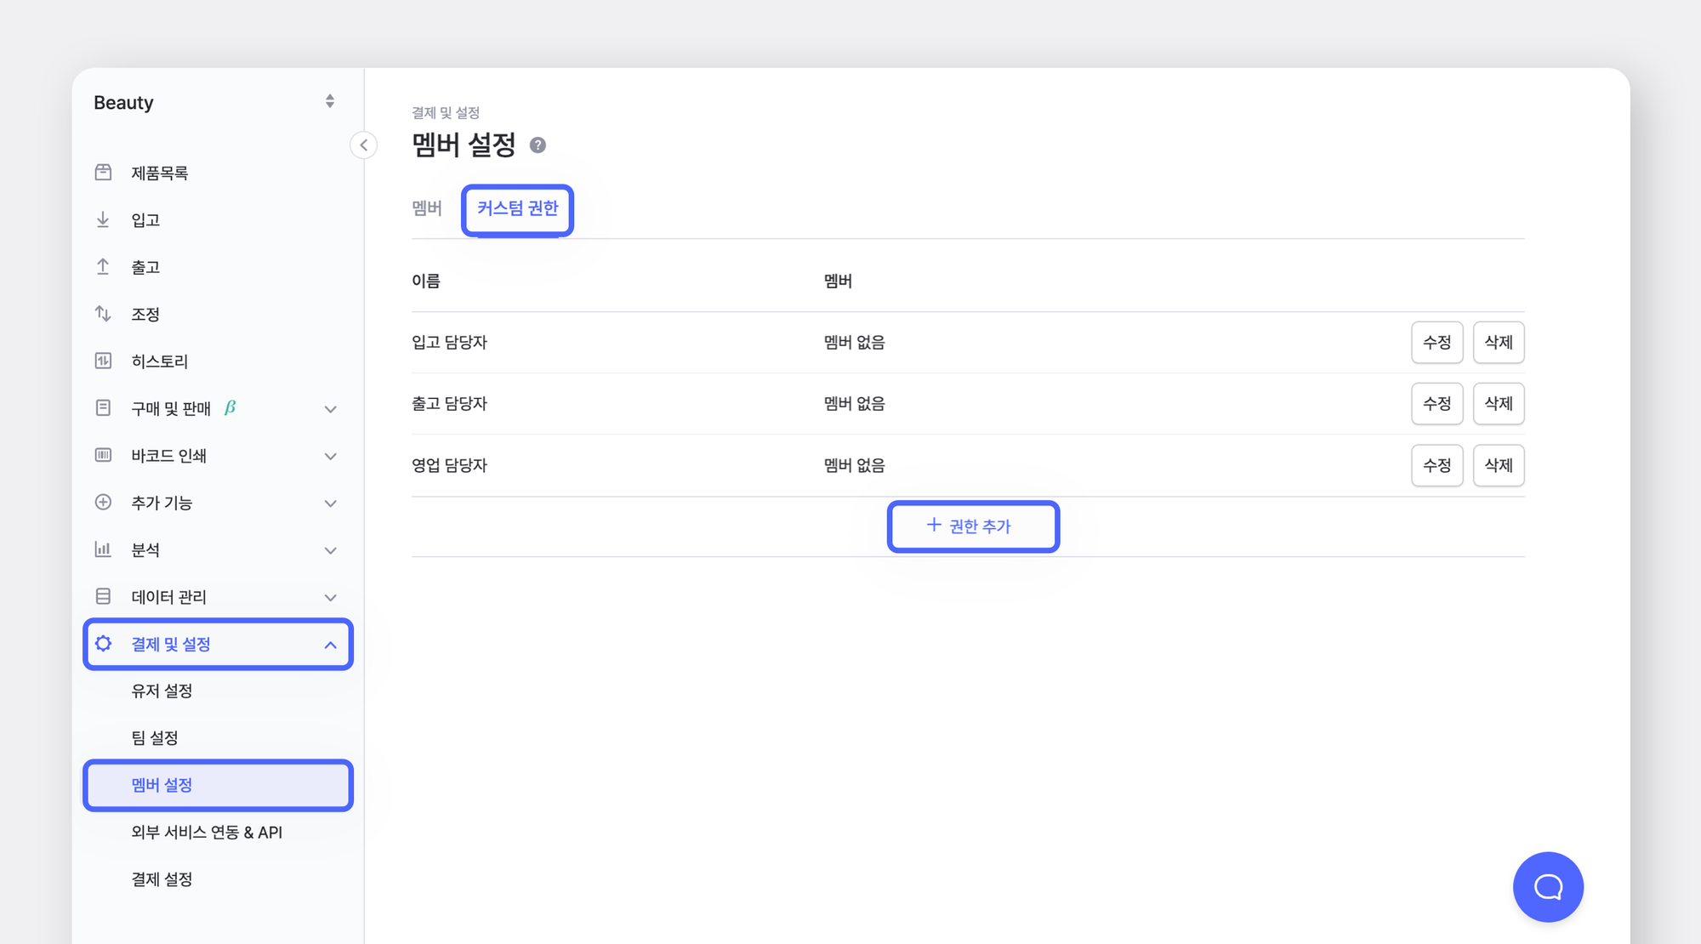Click the 멤버 설정 page title
The height and width of the screenshot is (944, 1701).
464,145
